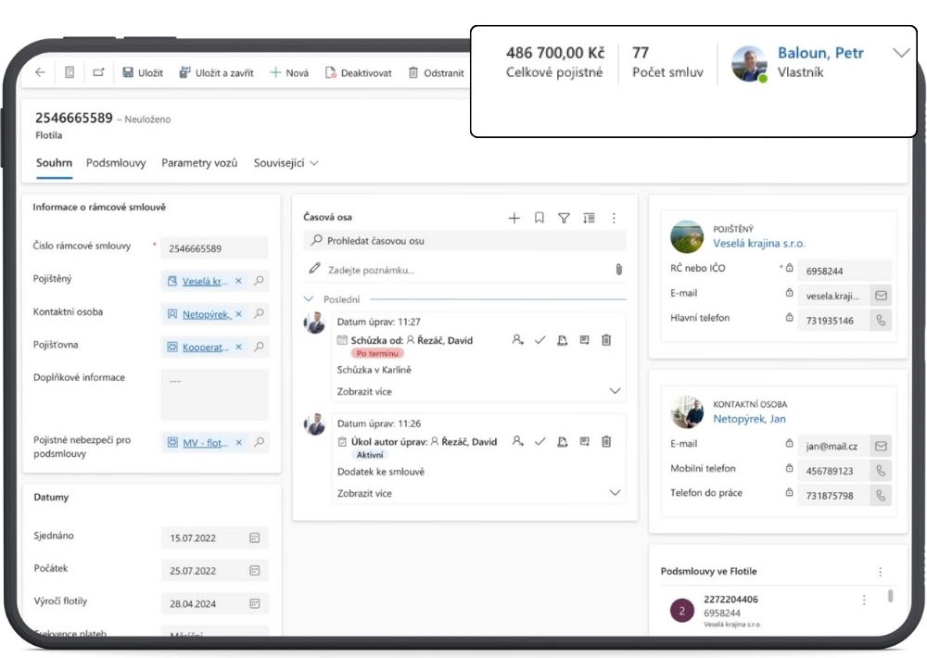927x658 pixels.
Task: Open the Související dropdown tab
Action: point(286,163)
